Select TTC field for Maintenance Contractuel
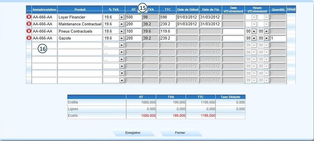Screen dimensions: 314x141 point(168,24)
